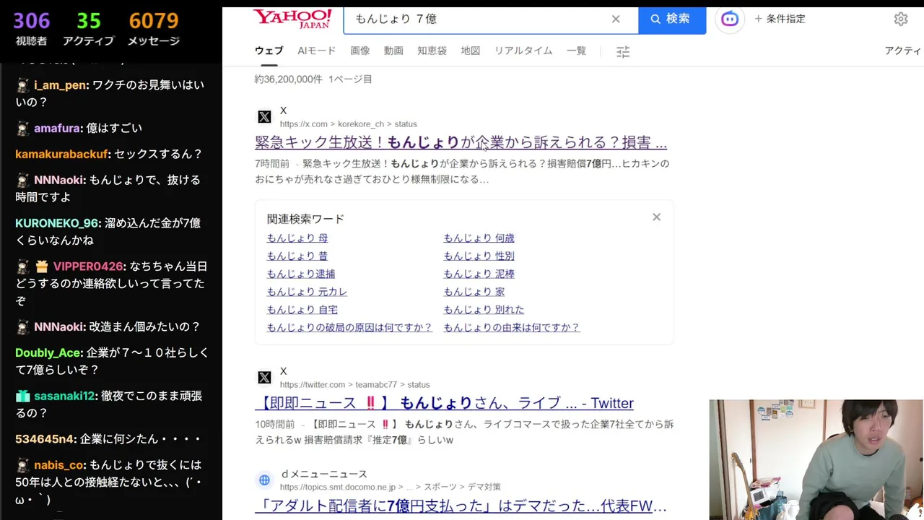Click X favicon of teamabc77 result
Image resolution: width=924 pixels, height=520 pixels.
point(264,378)
